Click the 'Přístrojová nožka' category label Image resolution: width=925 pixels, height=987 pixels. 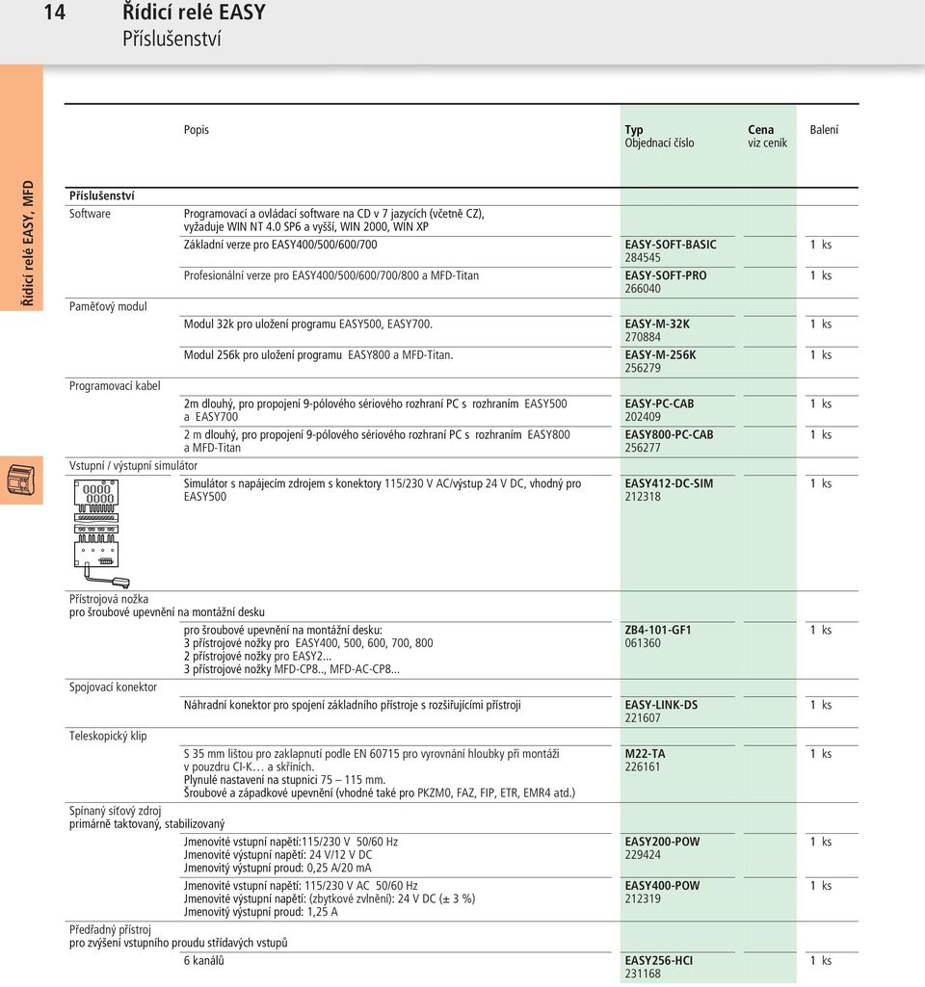[x=109, y=599]
